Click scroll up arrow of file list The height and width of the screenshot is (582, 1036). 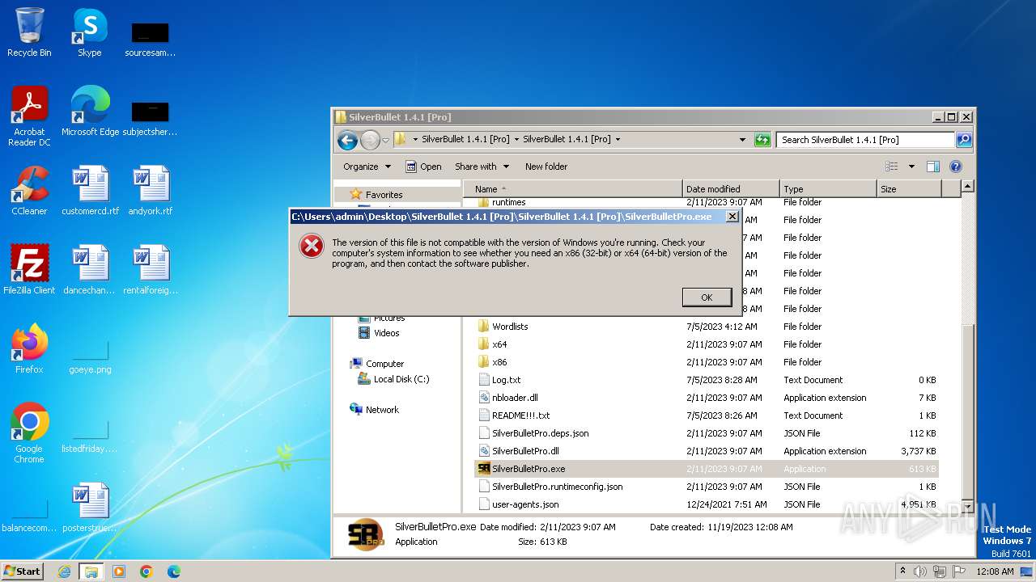[967, 187]
